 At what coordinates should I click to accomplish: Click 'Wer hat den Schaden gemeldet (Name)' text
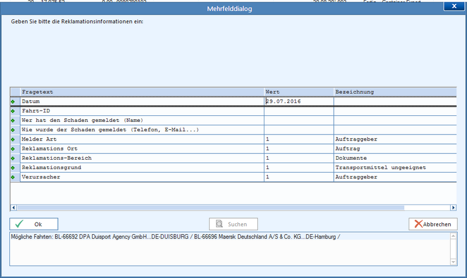click(x=82, y=121)
